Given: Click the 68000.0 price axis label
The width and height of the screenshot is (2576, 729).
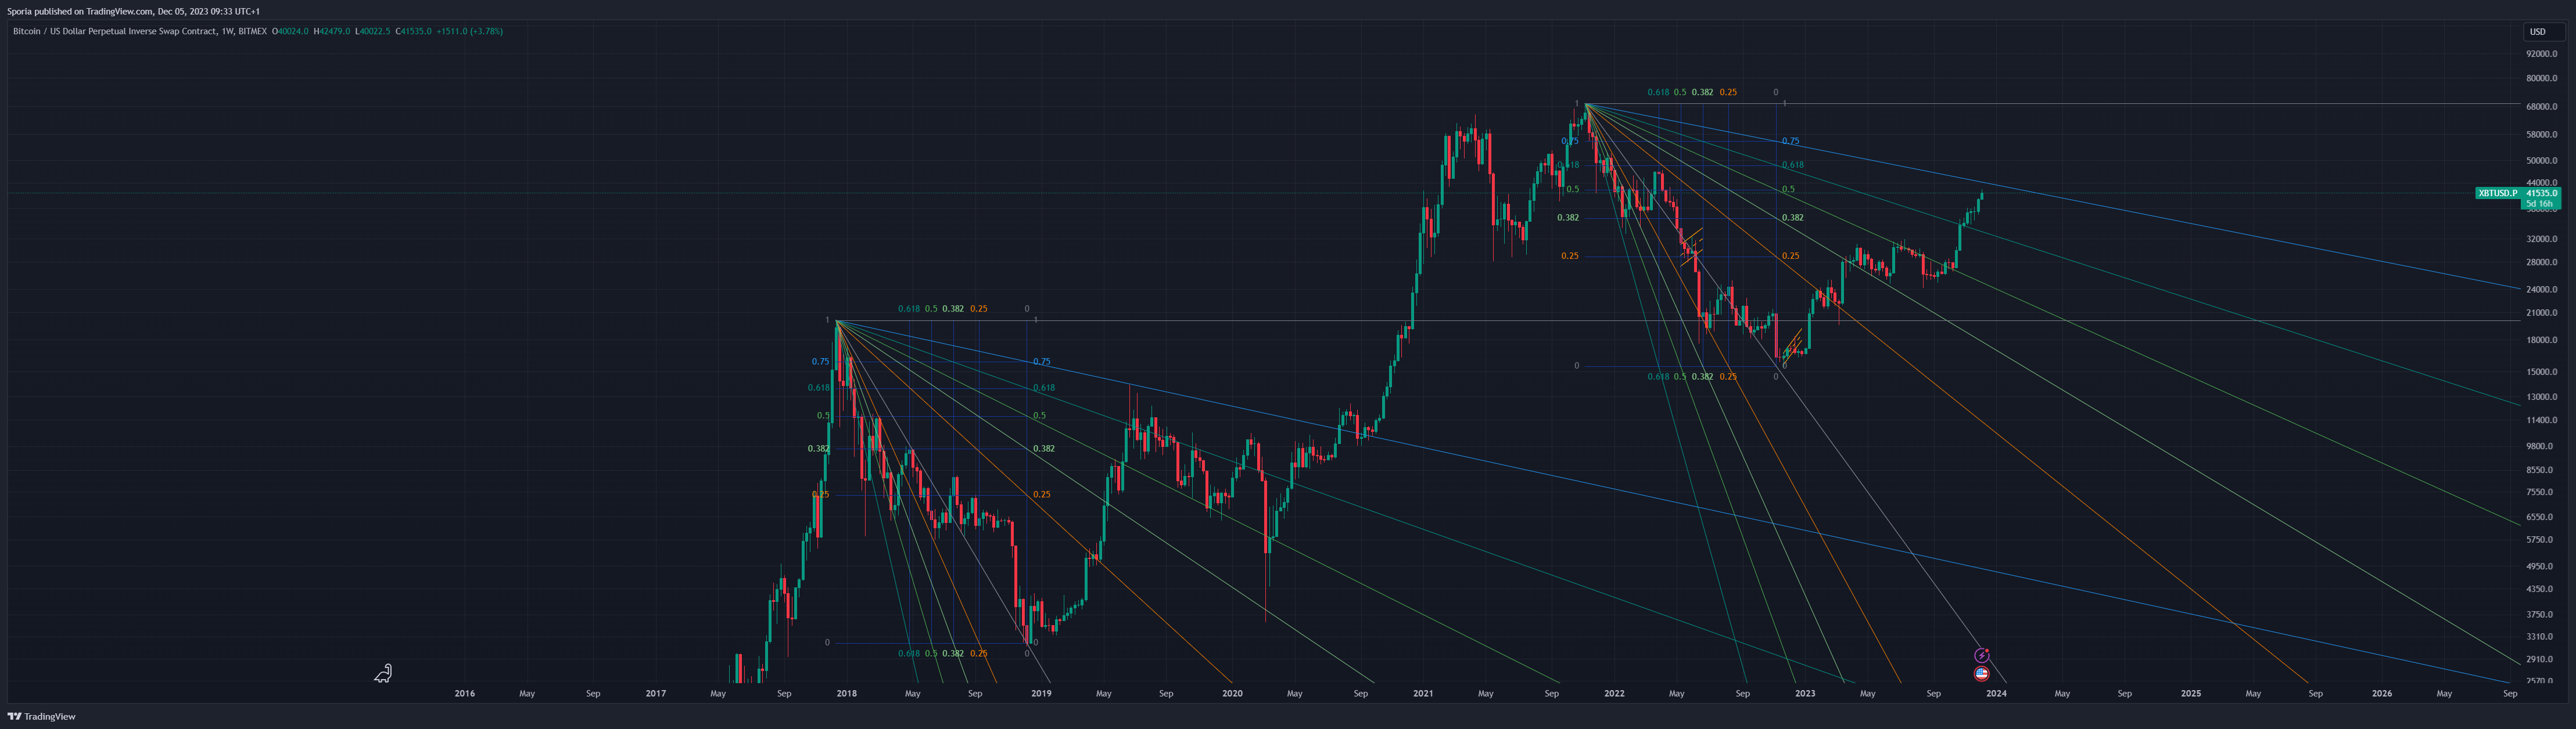Looking at the screenshot, I should (x=2541, y=107).
